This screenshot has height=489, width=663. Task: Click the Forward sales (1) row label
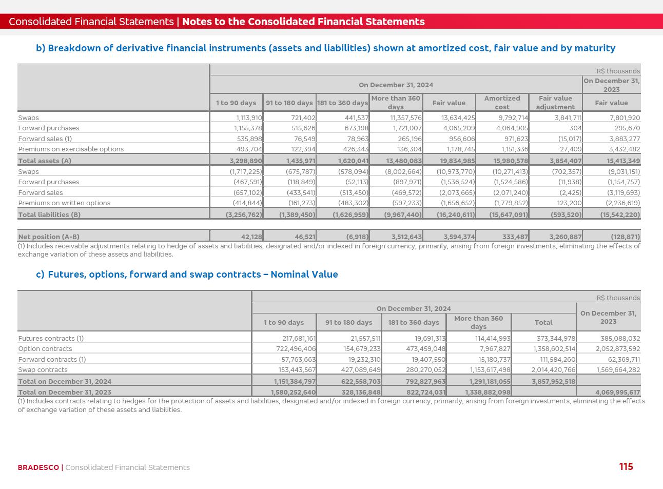point(45,139)
